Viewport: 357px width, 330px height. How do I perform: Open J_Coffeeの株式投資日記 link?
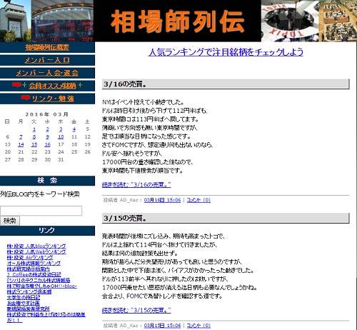pyautogui.click(x=34, y=274)
